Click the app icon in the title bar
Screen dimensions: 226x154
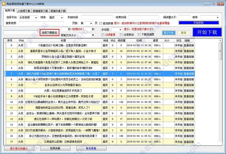[3, 4]
